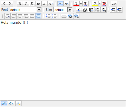Paste as plain text
The image size is (126, 107).
[97, 10]
